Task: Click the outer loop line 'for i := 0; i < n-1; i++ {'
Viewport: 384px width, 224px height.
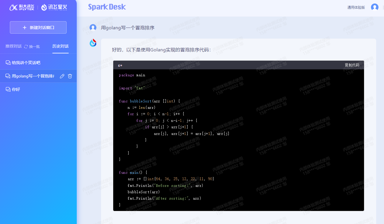Action: click(x=156, y=114)
